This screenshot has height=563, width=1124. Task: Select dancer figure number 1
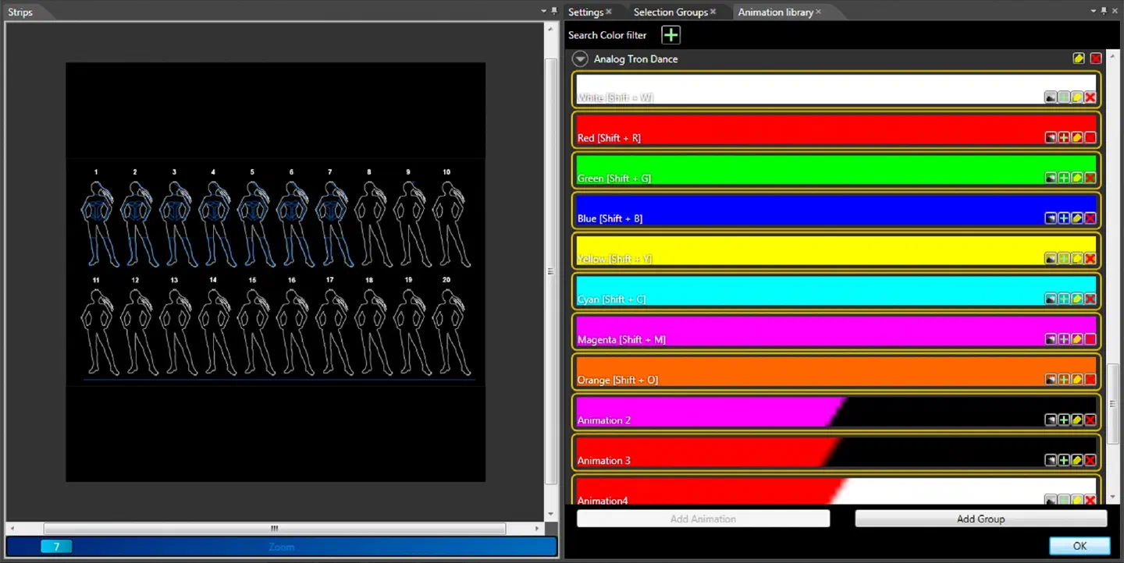(100, 223)
